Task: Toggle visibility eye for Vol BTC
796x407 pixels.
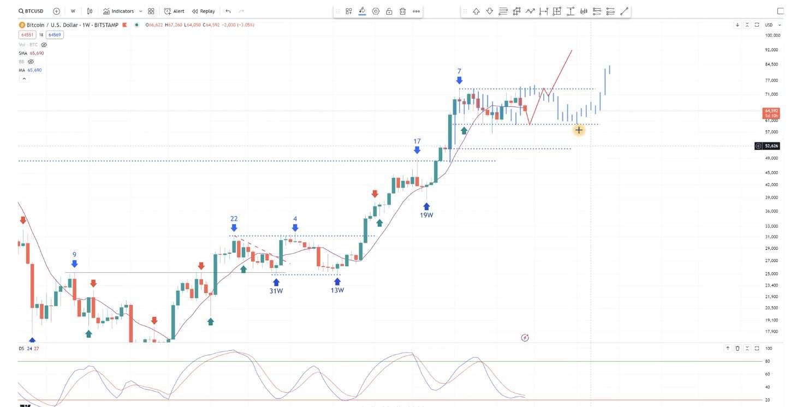Action: pyautogui.click(x=44, y=45)
